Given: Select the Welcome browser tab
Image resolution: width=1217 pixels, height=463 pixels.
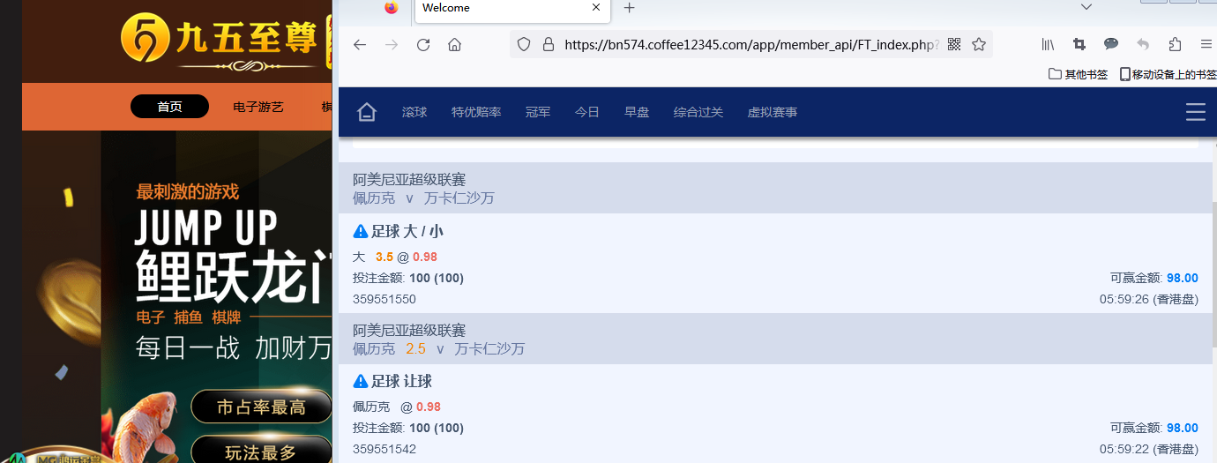Looking at the screenshot, I should point(511,9).
